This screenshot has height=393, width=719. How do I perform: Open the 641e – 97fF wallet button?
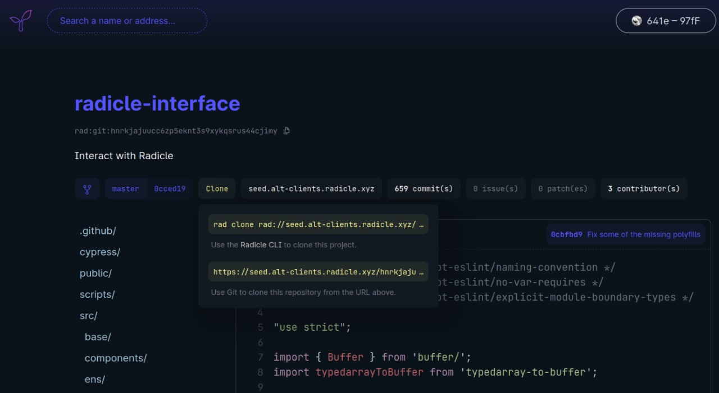coord(666,21)
